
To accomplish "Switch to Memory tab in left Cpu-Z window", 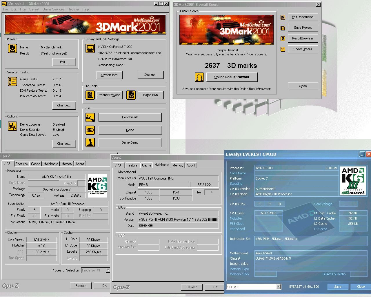I will [x=67, y=164].
